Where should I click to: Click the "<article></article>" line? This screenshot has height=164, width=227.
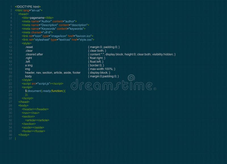pyautogui.click(x=37, y=120)
